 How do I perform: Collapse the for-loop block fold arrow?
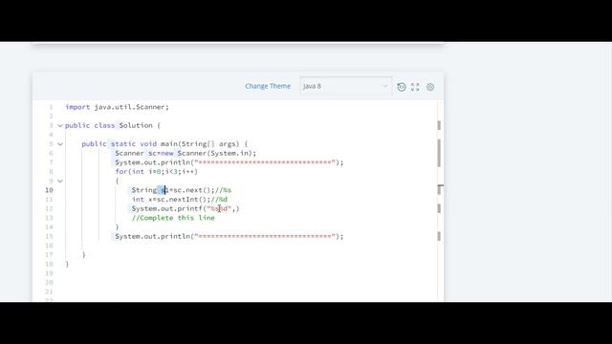(x=60, y=181)
